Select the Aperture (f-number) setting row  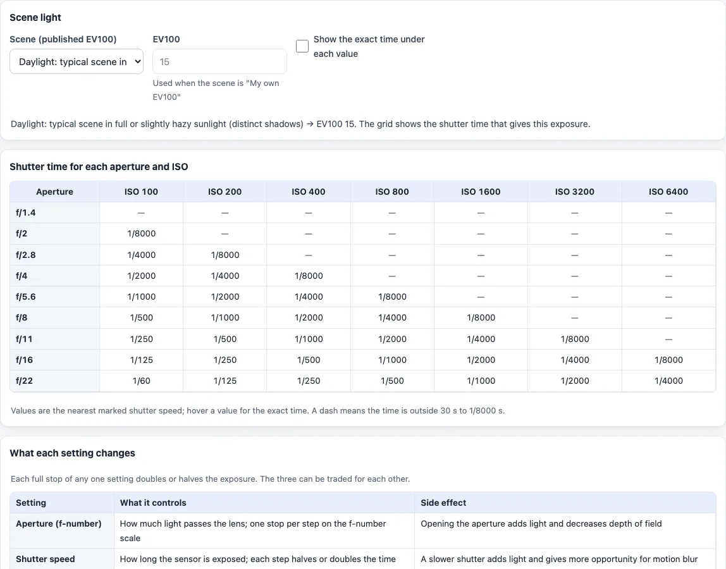coord(363,531)
